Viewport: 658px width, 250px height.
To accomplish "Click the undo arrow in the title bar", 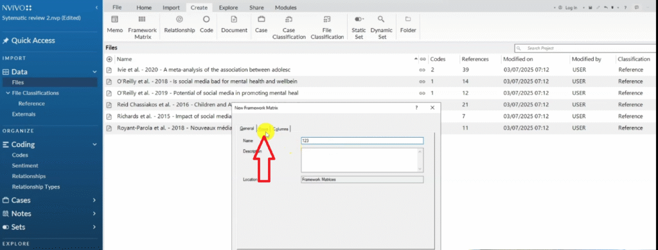I will [605, 8].
